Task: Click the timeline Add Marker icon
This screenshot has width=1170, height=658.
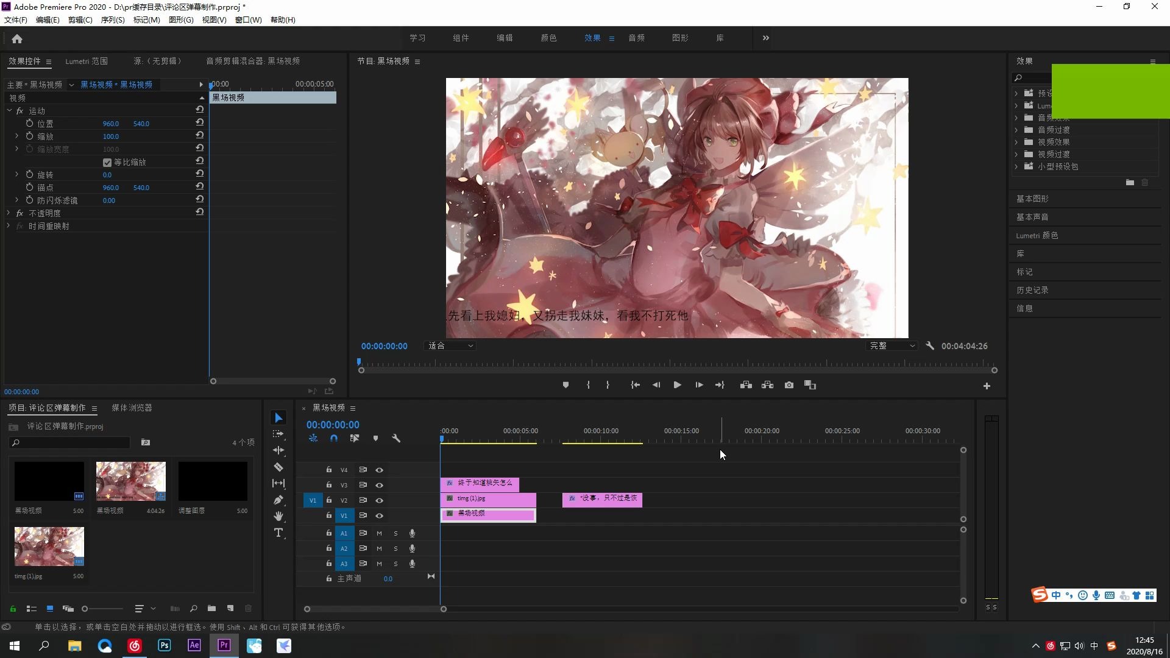Action: tap(375, 438)
